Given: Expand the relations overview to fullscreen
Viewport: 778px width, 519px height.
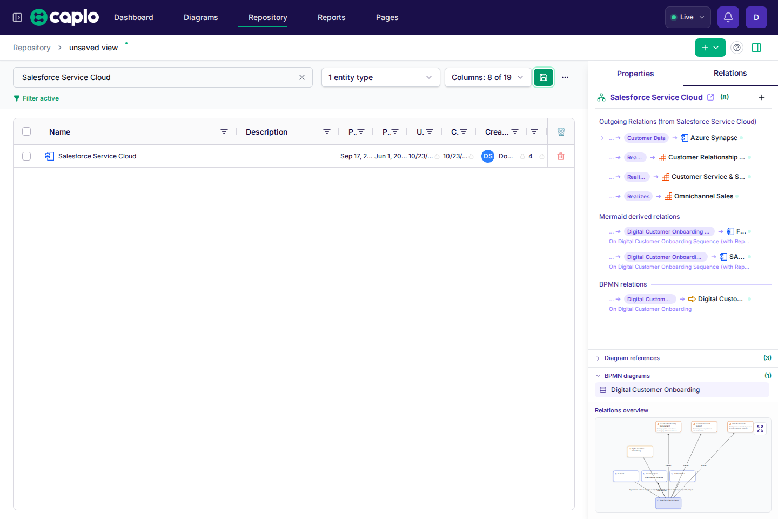Looking at the screenshot, I should [760, 429].
